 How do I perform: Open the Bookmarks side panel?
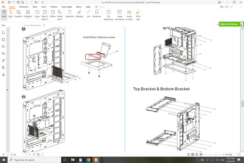click(x=3, y=32)
